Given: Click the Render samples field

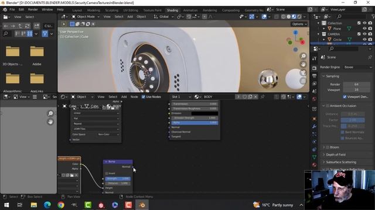Looking at the screenshot, I should pyautogui.click(x=356, y=84).
